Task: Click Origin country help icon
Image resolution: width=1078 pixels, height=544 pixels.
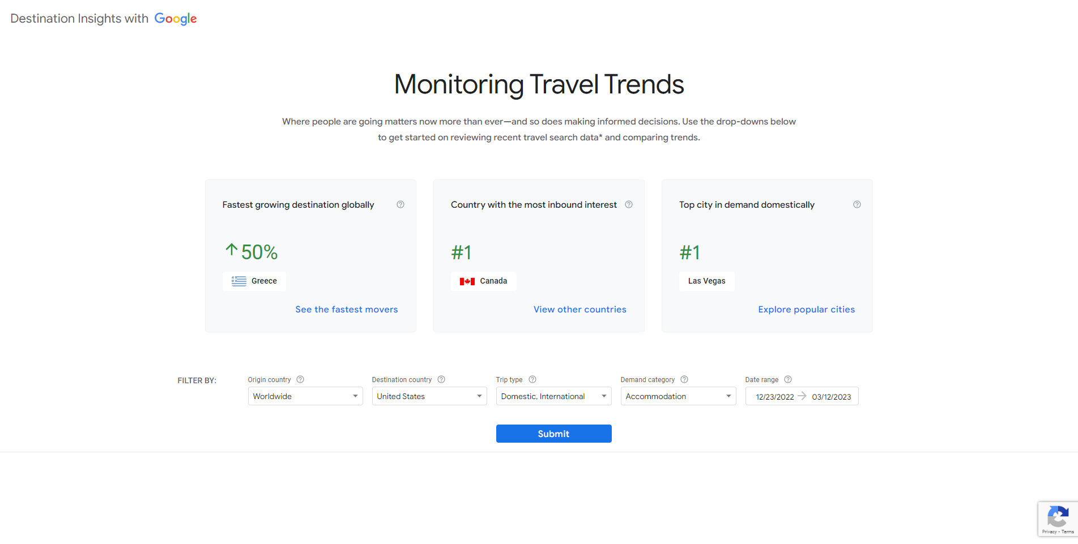Action: point(300,379)
